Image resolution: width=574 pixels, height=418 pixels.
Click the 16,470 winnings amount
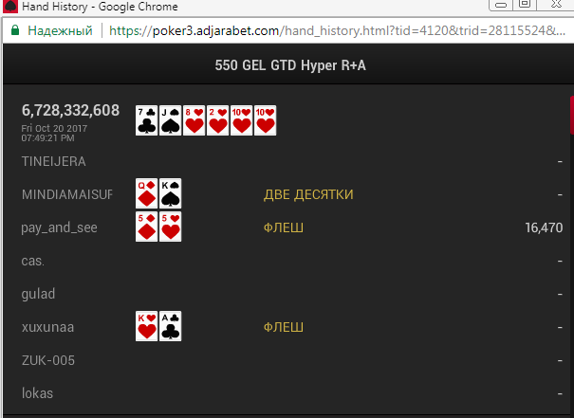click(544, 227)
